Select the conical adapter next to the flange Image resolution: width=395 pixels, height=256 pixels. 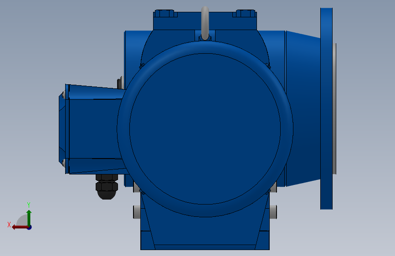coord(303,108)
